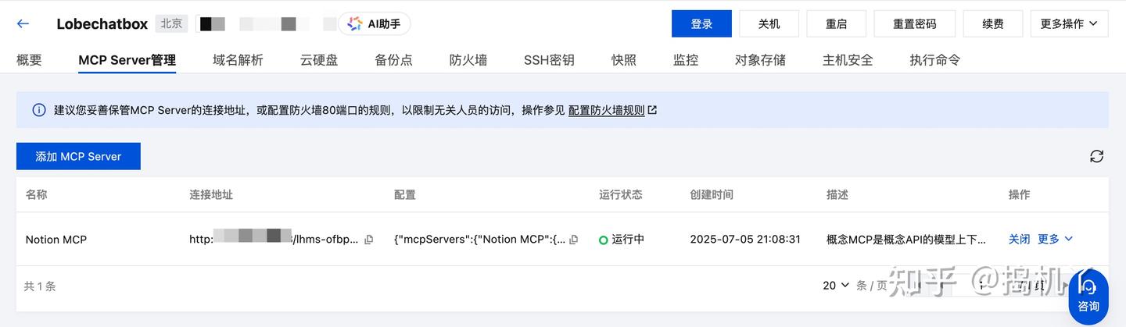This screenshot has width=1126, height=327.
Task: Open the AI助手 assistant
Action: (x=375, y=23)
